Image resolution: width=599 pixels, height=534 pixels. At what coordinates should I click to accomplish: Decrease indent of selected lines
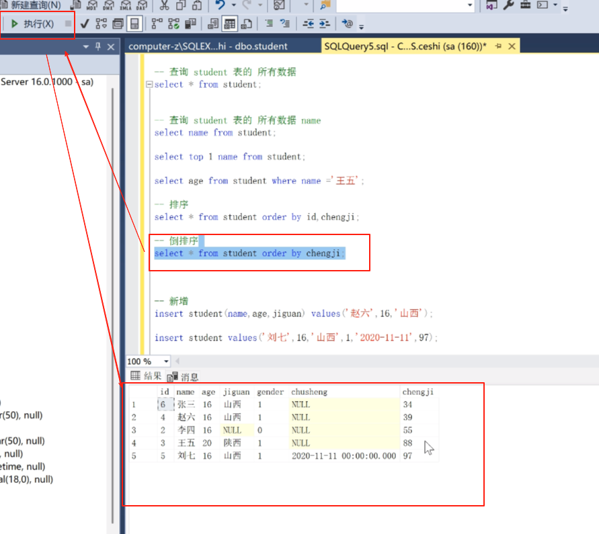pos(308,24)
